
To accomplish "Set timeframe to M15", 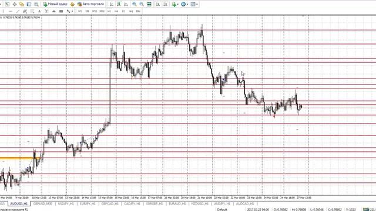I will point(95,11).
